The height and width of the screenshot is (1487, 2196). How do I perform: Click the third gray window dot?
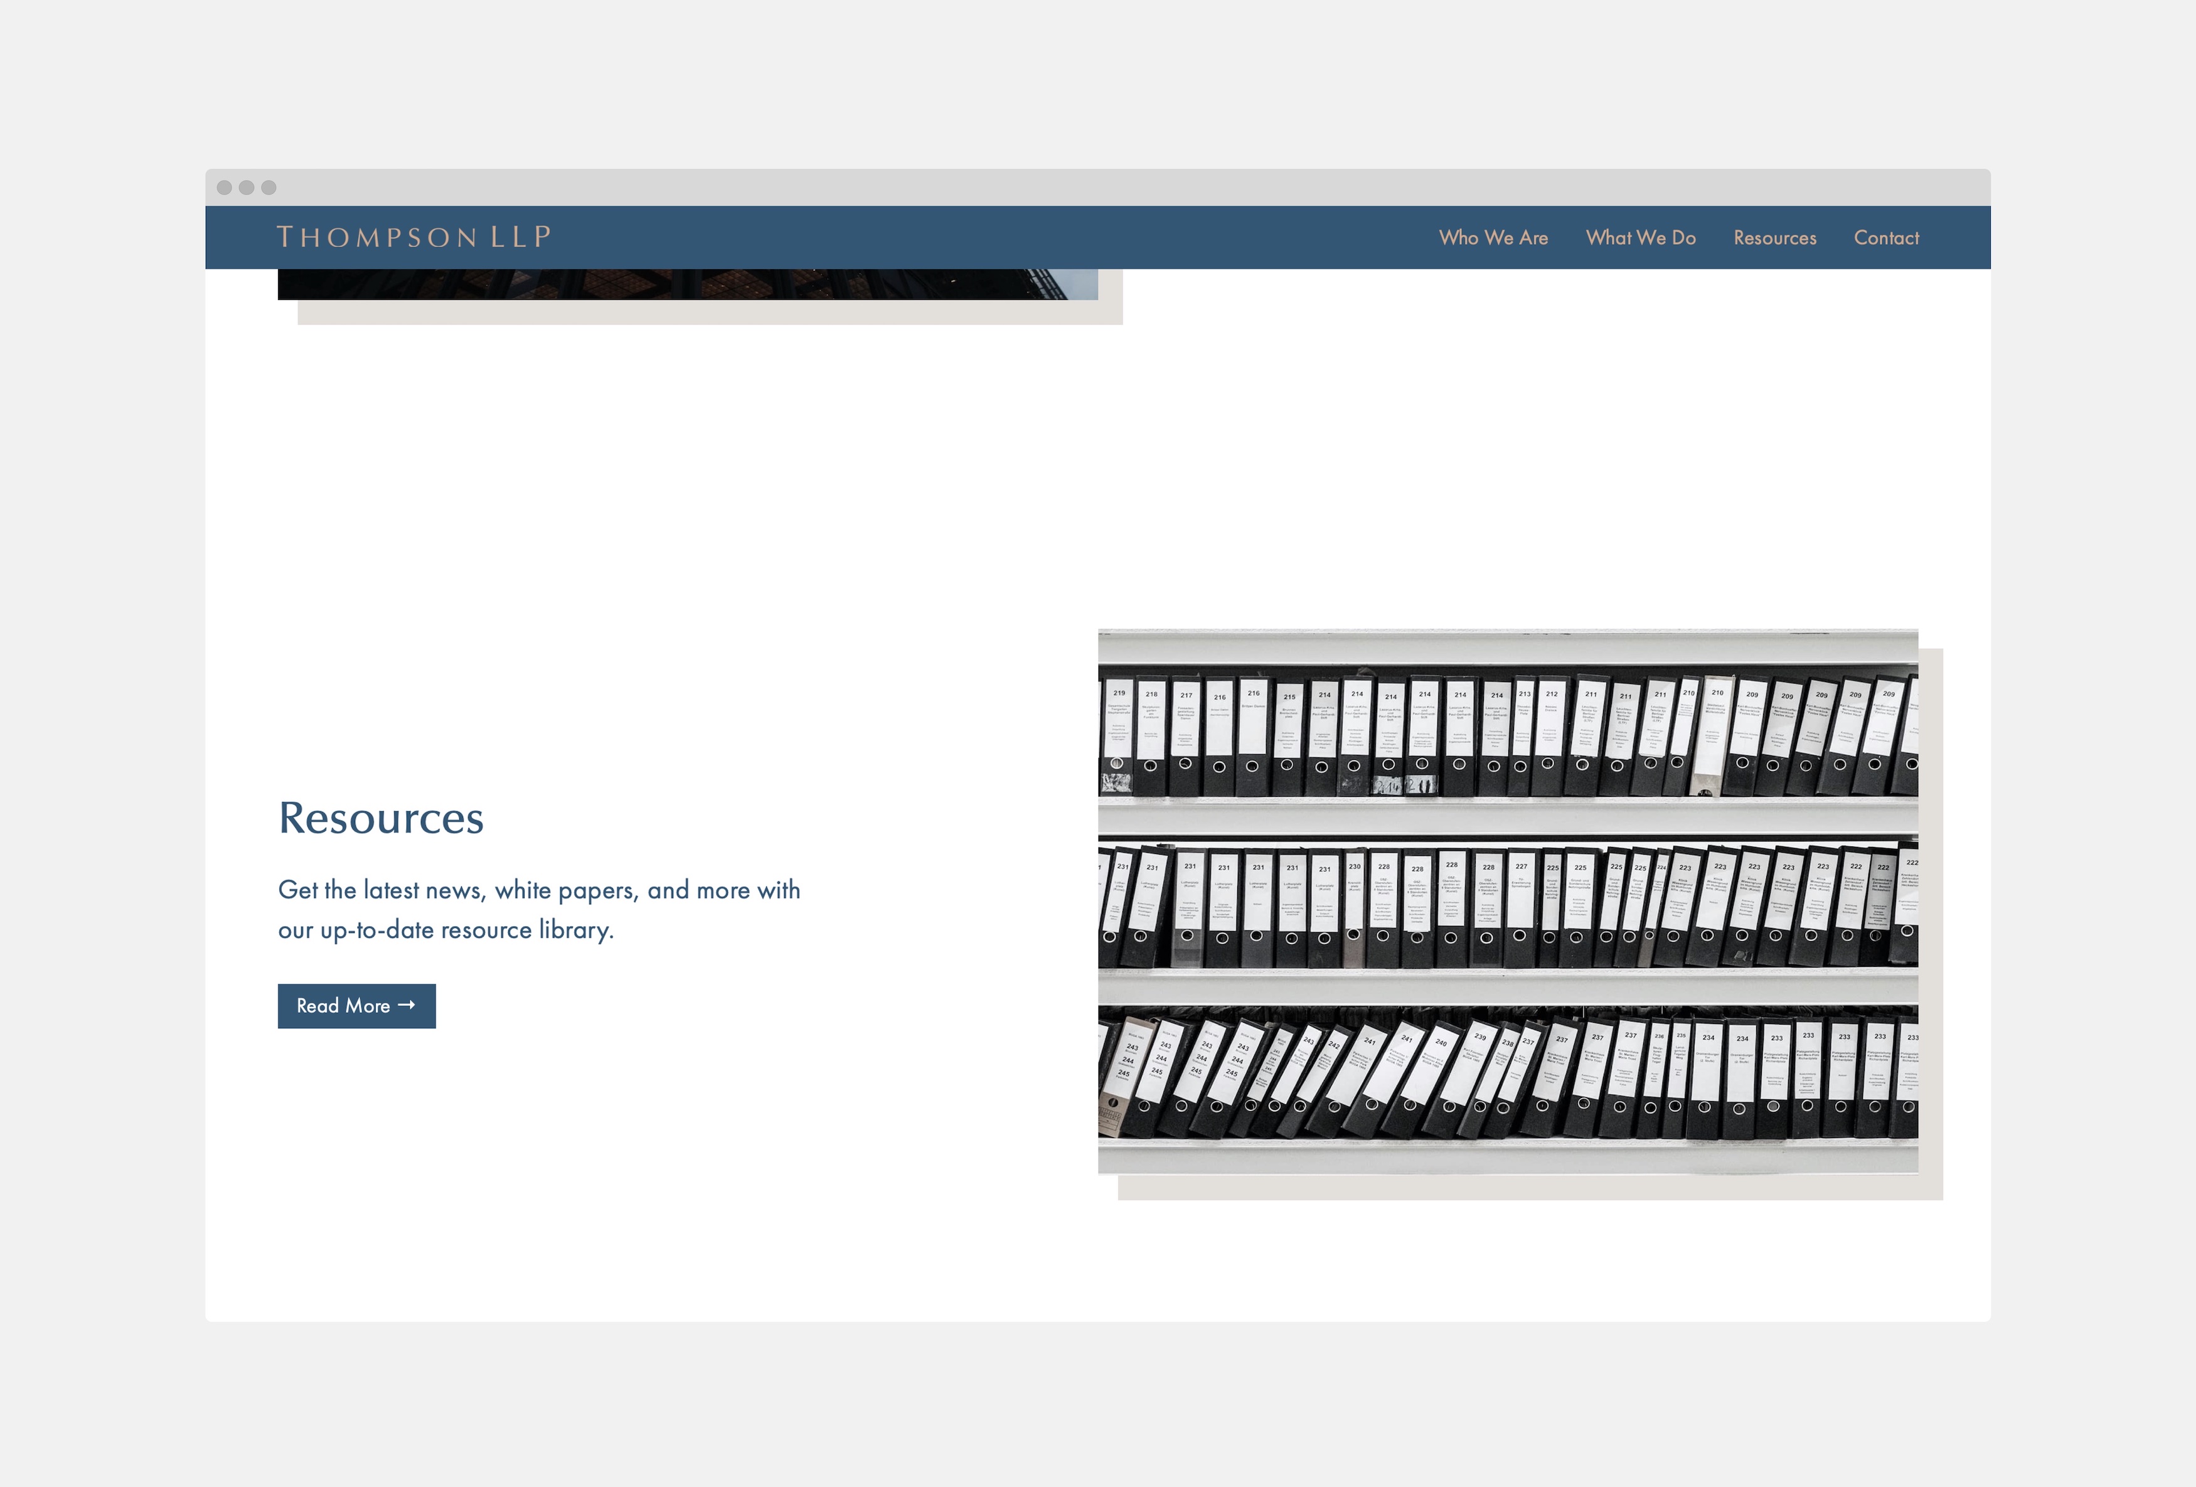tap(269, 187)
